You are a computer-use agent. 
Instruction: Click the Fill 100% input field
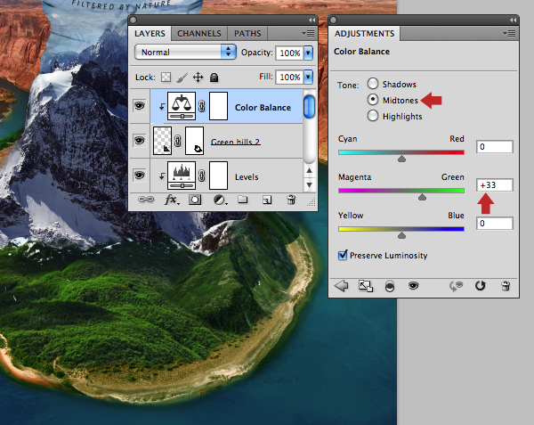tap(289, 77)
